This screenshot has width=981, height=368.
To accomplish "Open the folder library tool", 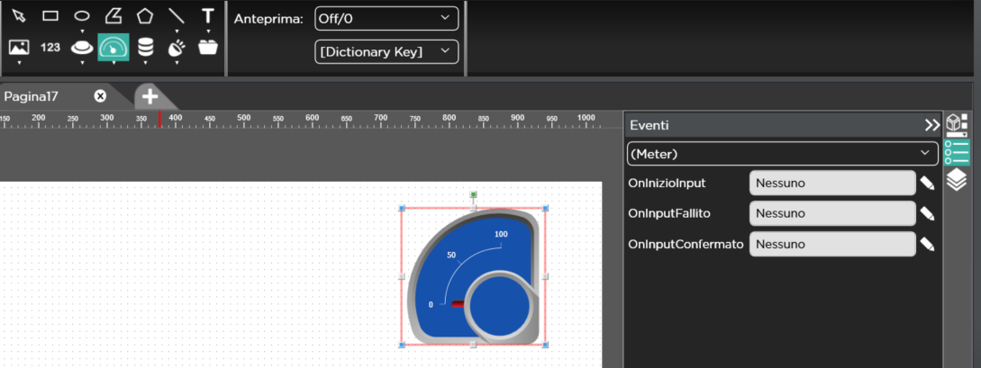I will point(207,47).
